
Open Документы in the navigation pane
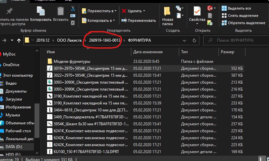point(16,91)
